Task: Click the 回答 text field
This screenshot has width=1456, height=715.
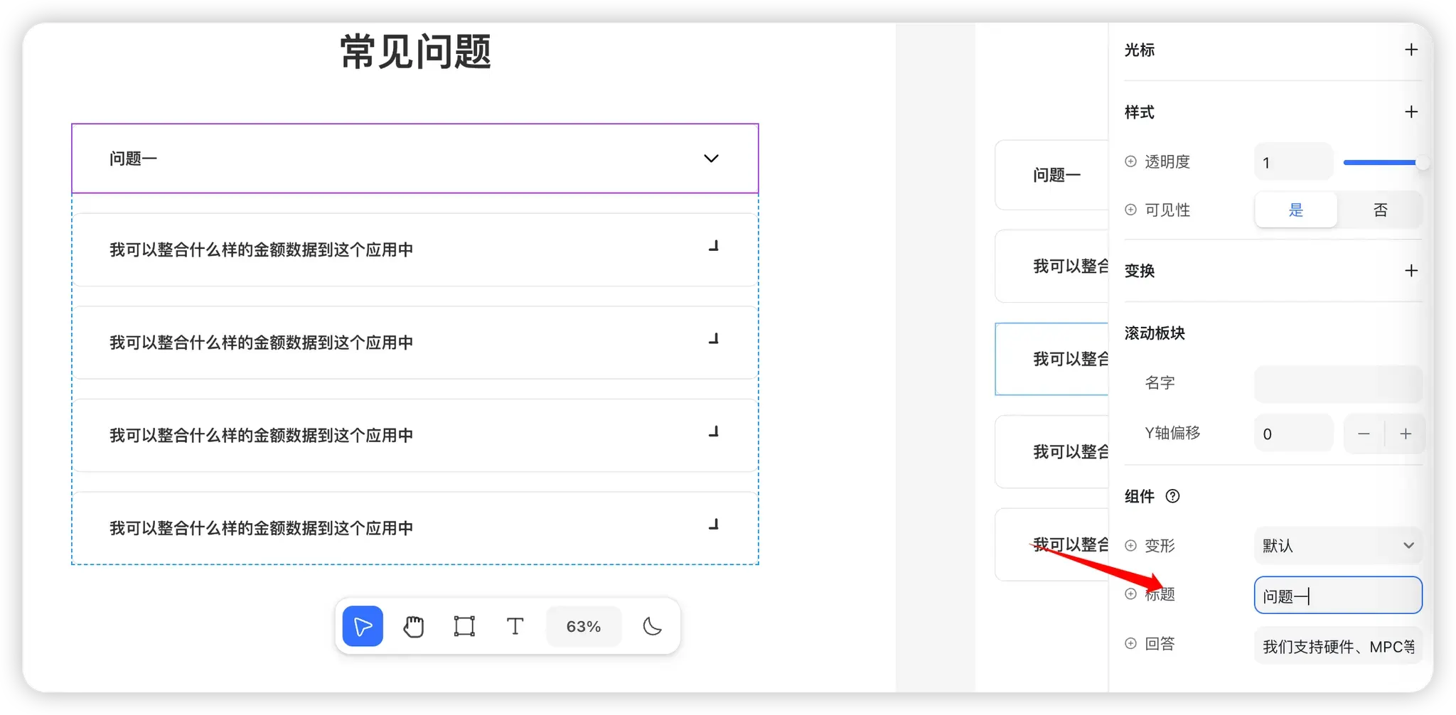Action: point(1337,646)
